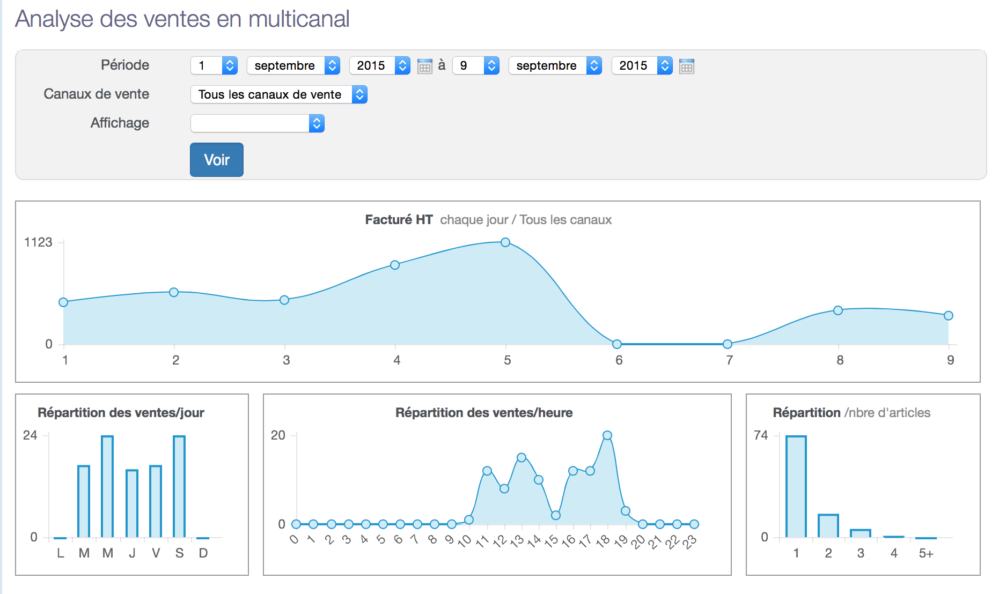Select the 23h point in ventes/heure chart
The image size is (999, 594).
point(694,524)
